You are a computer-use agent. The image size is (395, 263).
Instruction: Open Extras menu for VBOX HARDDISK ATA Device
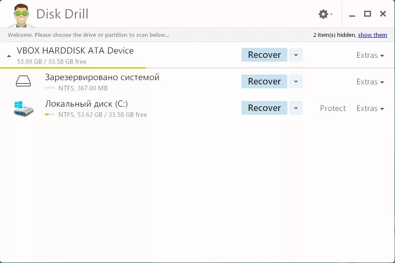coord(370,55)
